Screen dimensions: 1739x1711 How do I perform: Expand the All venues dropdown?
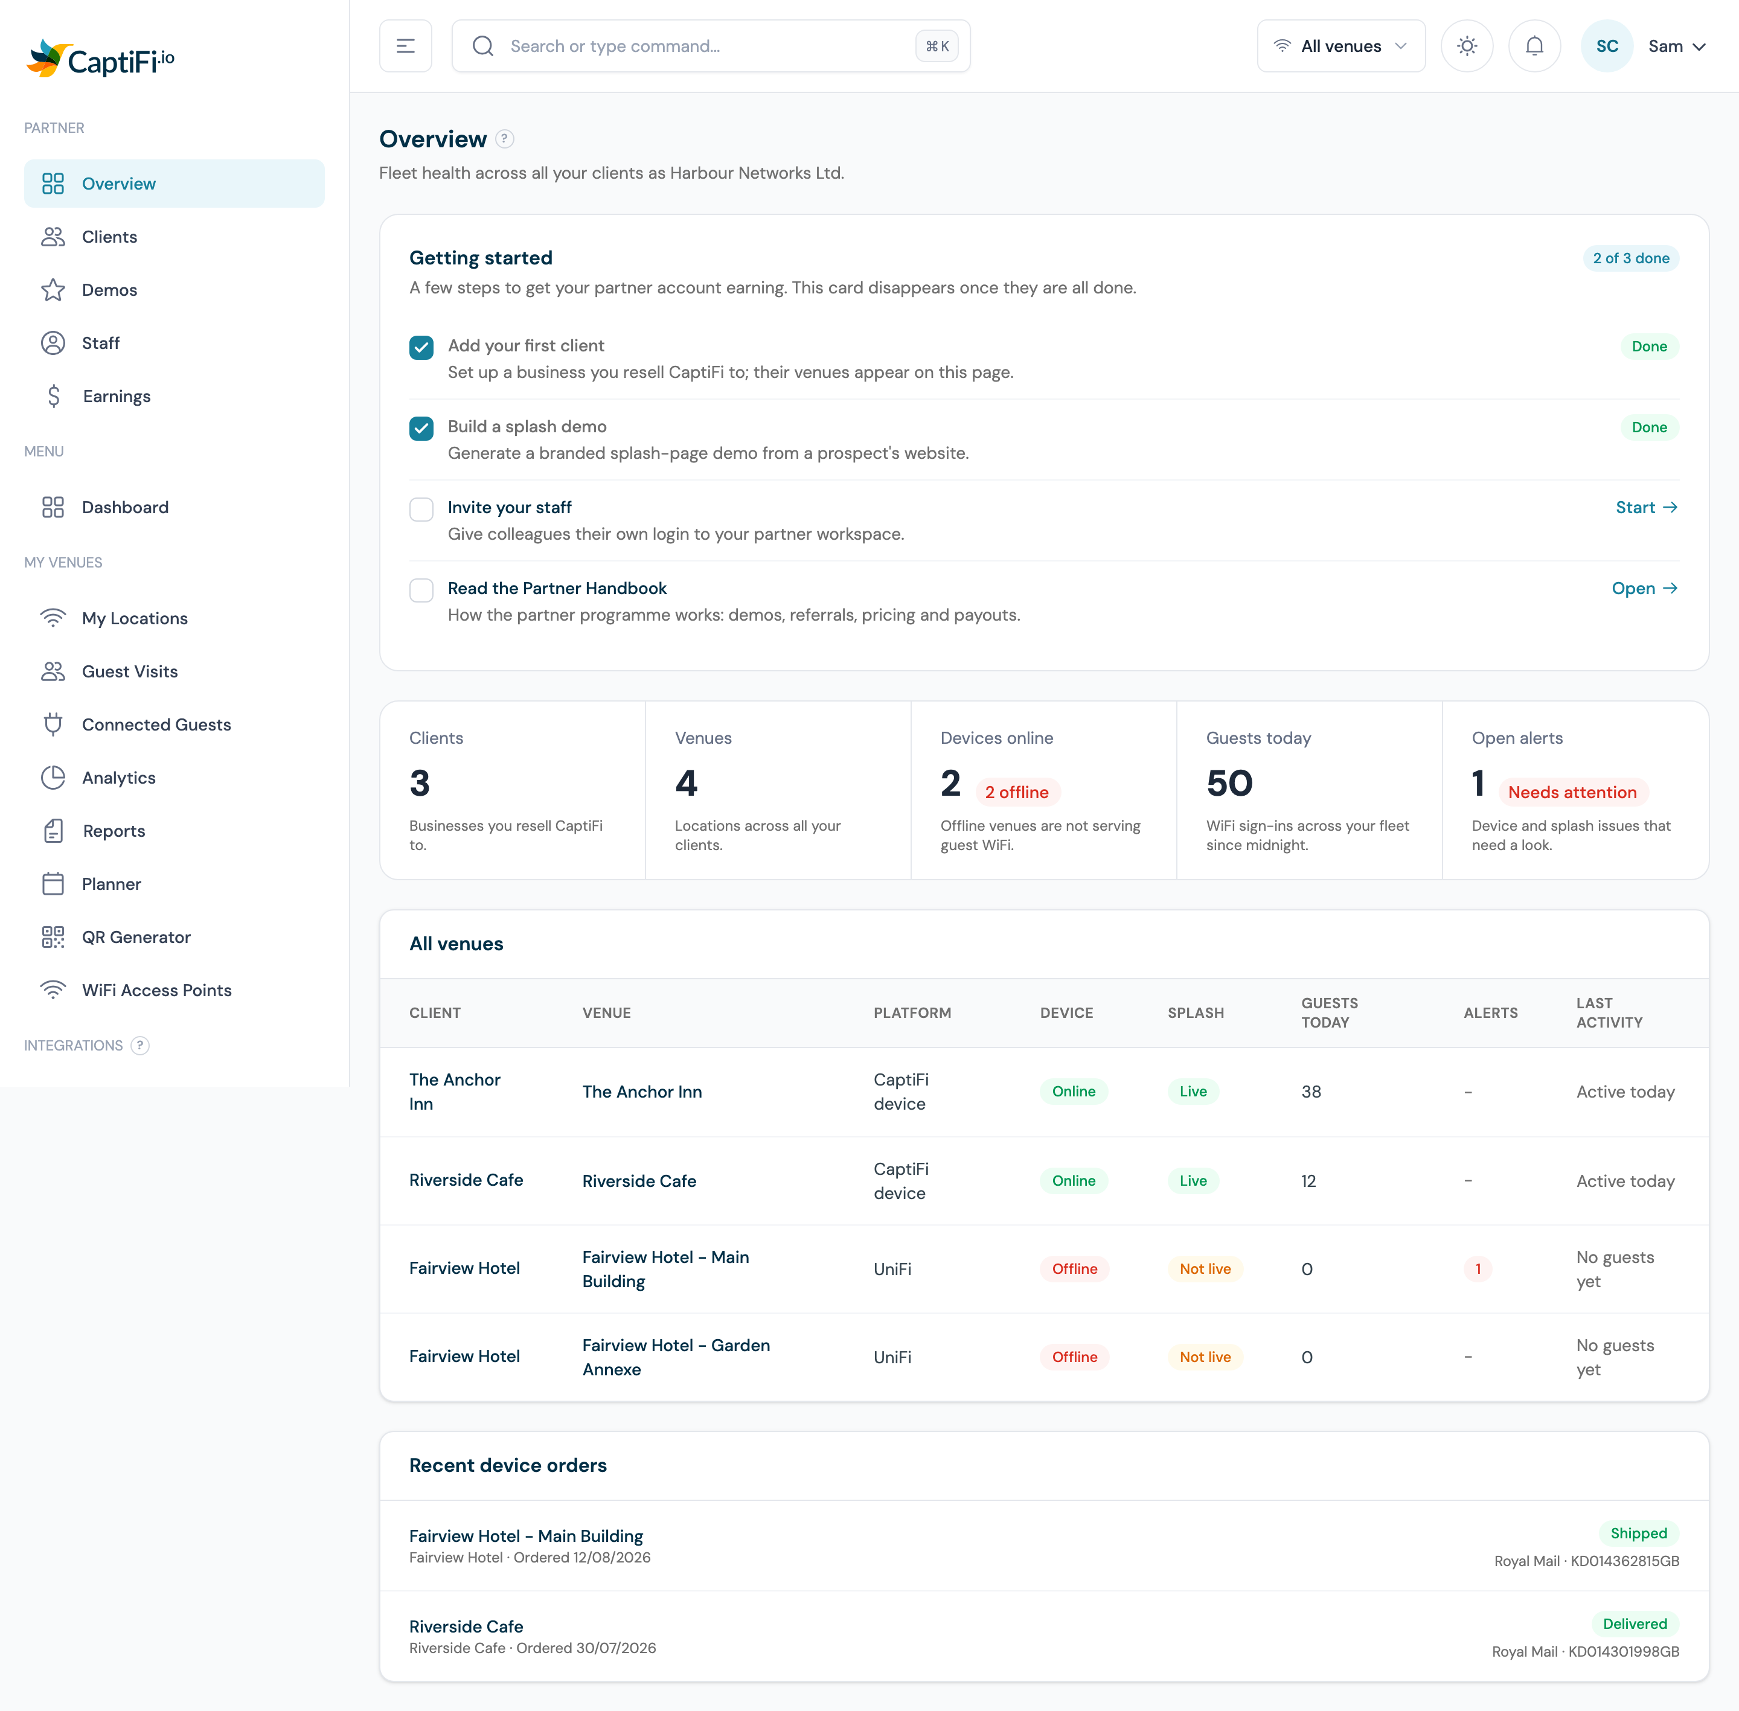(x=1341, y=46)
